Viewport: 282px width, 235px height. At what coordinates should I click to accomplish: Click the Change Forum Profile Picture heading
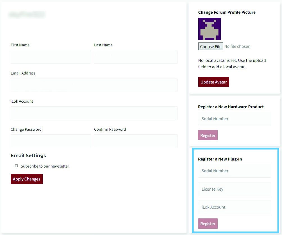(227, 12)
